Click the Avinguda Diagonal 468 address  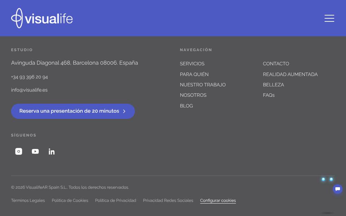tap(75, 63)
